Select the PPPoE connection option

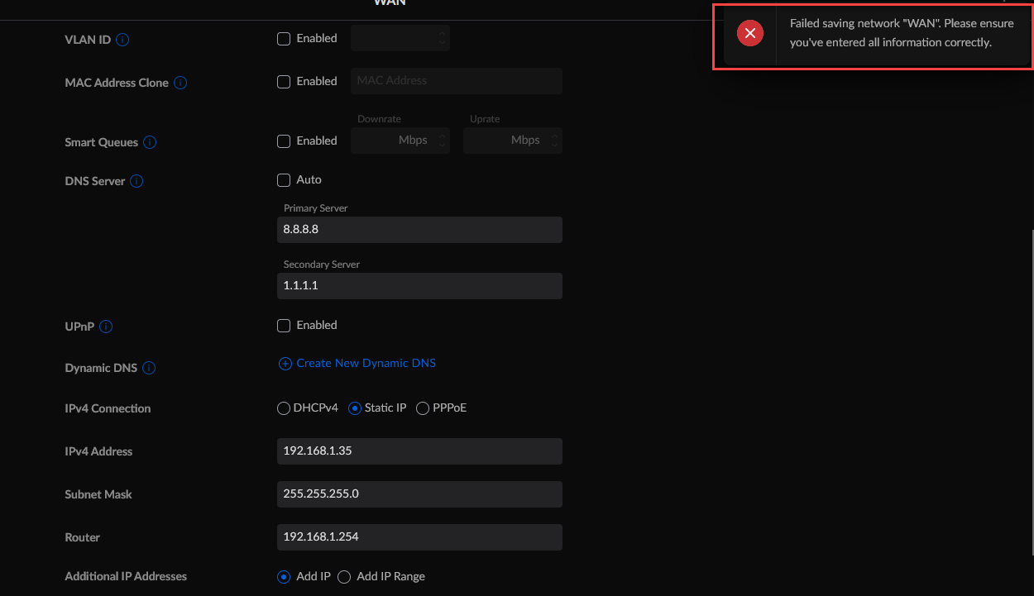(423, 408)
